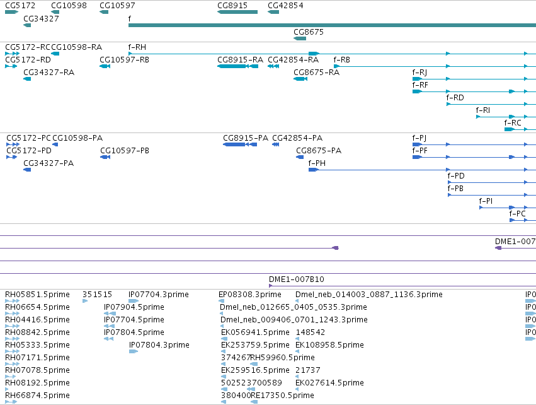
Task: Click the Dmel_neb_014003_0887_1136.3prime label
Action: click(x=369, y=295)
